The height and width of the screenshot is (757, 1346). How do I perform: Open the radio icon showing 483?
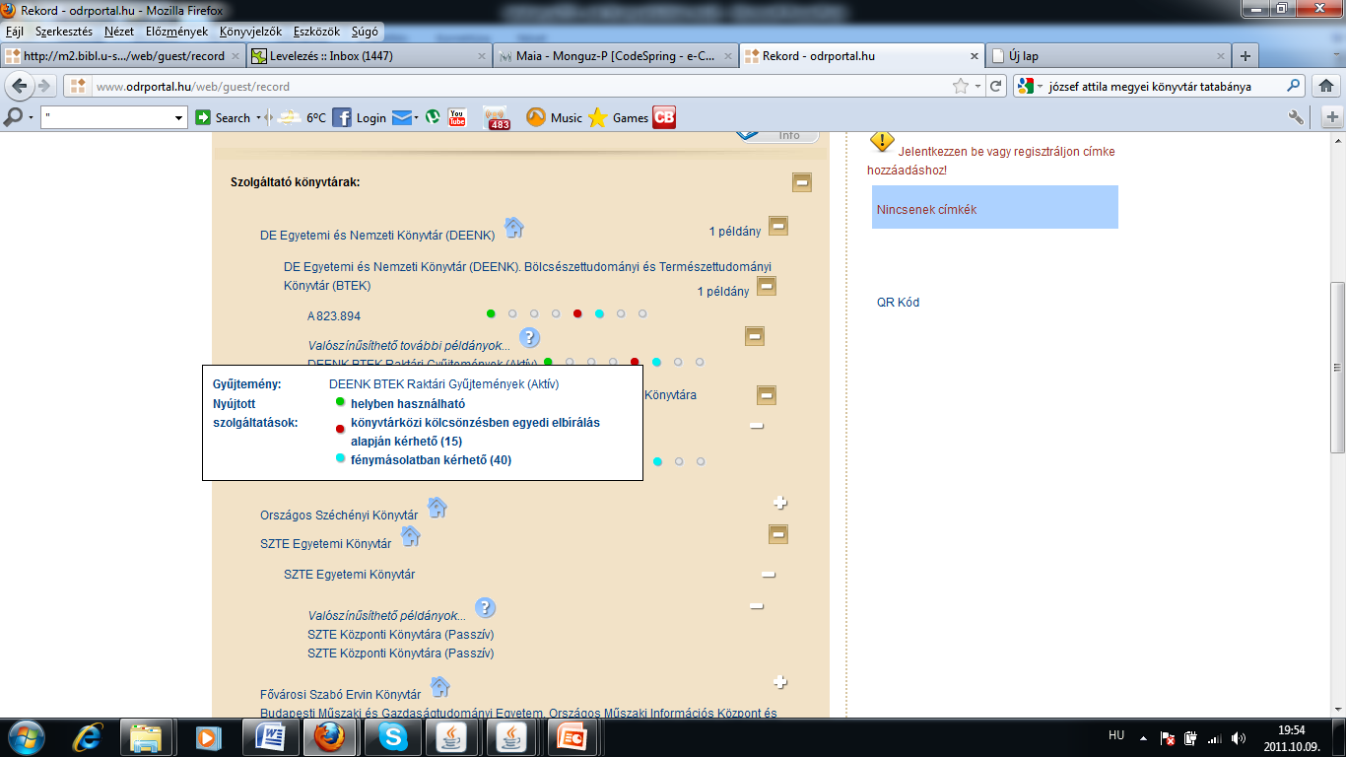click(498, 117)
